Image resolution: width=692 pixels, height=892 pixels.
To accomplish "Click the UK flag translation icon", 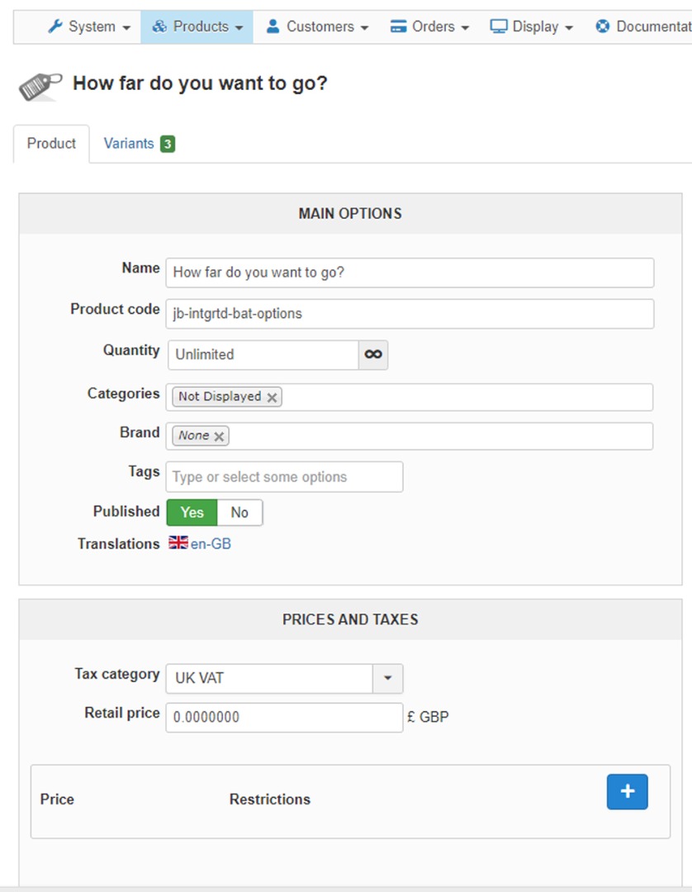I will click(178, 543).
